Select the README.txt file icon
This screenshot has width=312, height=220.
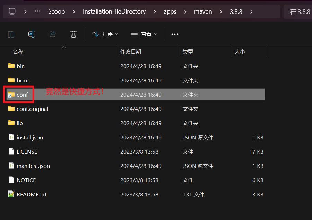click(x=11, y=194)
